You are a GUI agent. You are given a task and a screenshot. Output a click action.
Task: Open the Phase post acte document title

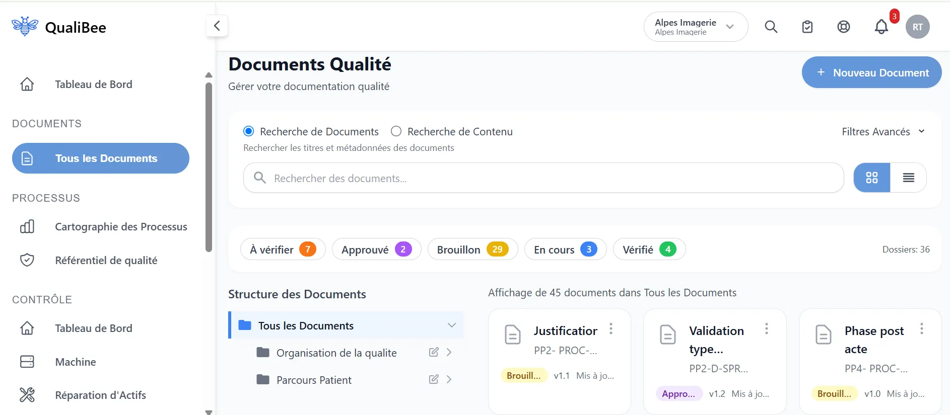[x=874, y=340]
